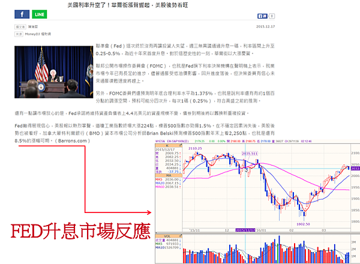Share the article via Facebook button

22,14
